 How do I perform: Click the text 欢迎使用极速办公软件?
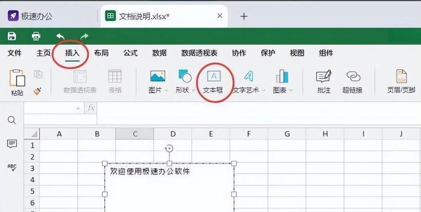(x=150, y=171)
